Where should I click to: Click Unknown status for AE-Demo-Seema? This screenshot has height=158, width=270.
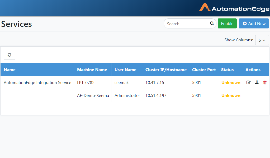pyautogui.click(x=231, y=96)
